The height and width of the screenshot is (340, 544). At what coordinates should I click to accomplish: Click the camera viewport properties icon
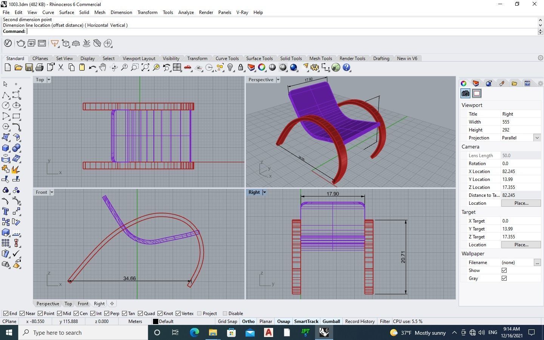(465, 93)
